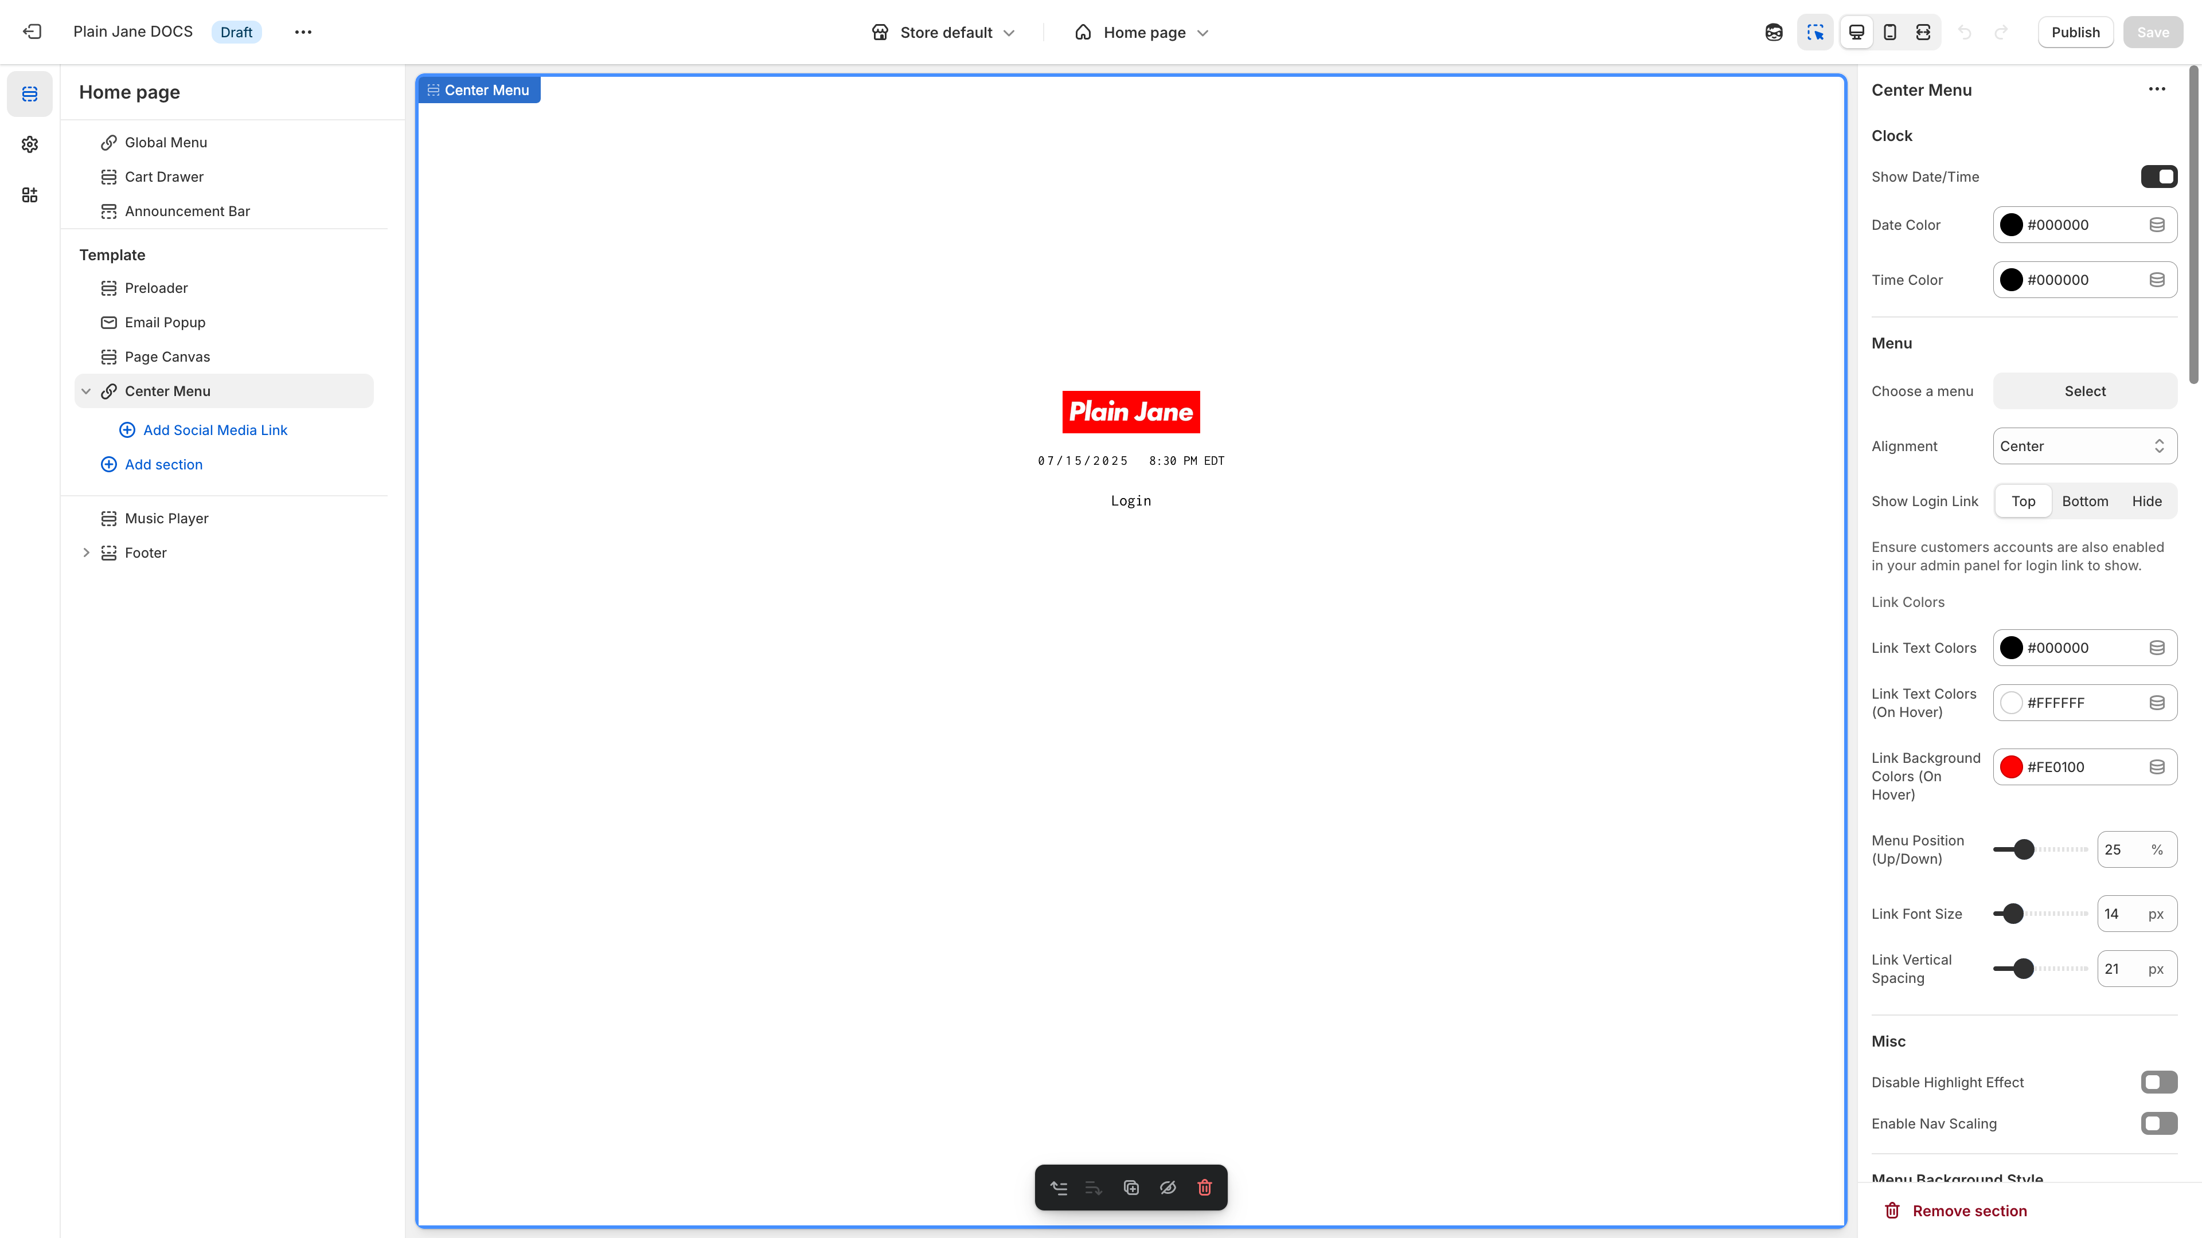Switch to mobile preview view
The image size is (2202, 1238).
click(1889, 32)
